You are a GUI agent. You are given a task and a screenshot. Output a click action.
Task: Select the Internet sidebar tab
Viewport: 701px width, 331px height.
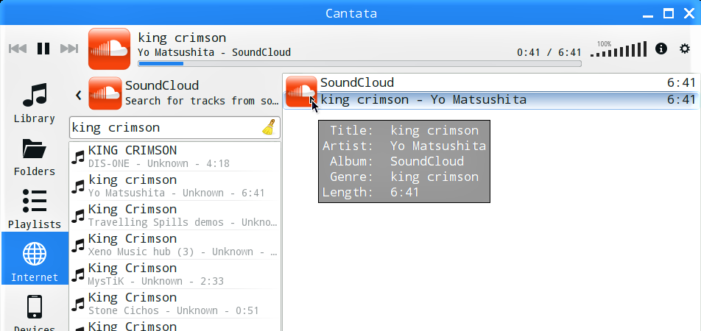pos(35,258)
